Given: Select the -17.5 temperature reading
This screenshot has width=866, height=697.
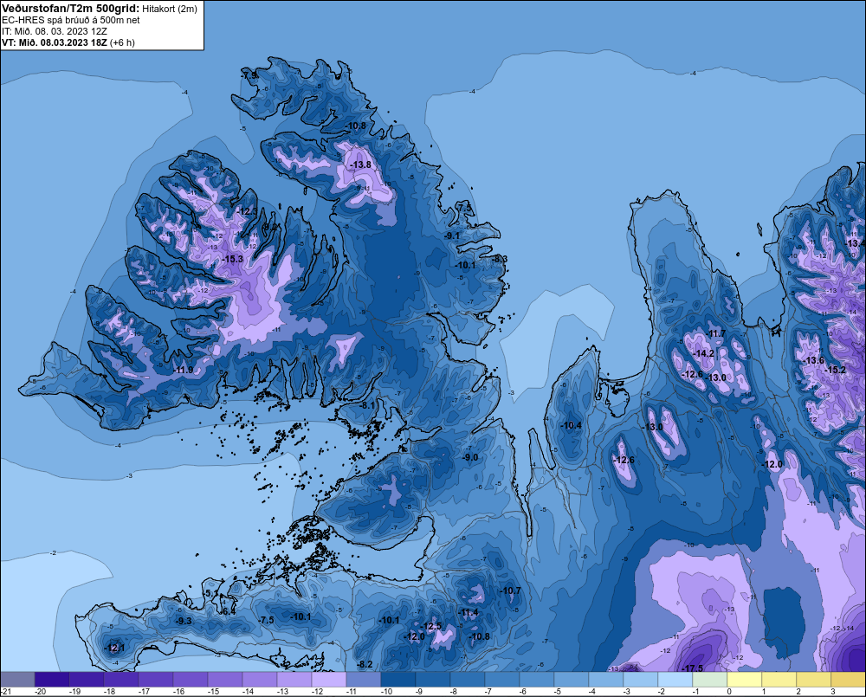Looking at the screenshot, I should (693, 668).
